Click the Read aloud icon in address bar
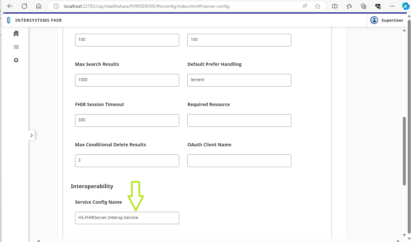Screen dimensions: 411x242 (x=305, y=6)
